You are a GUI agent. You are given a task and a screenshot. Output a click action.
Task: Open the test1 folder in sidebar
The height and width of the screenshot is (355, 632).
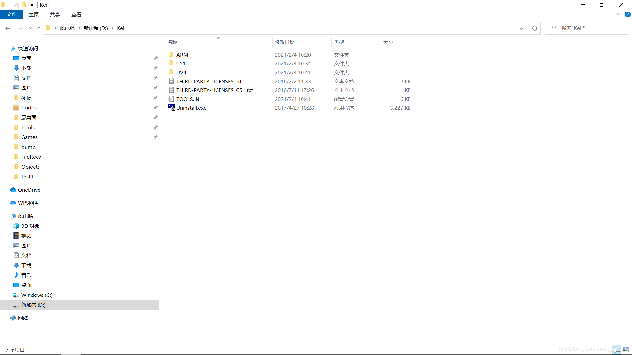(x=27, y=177)
